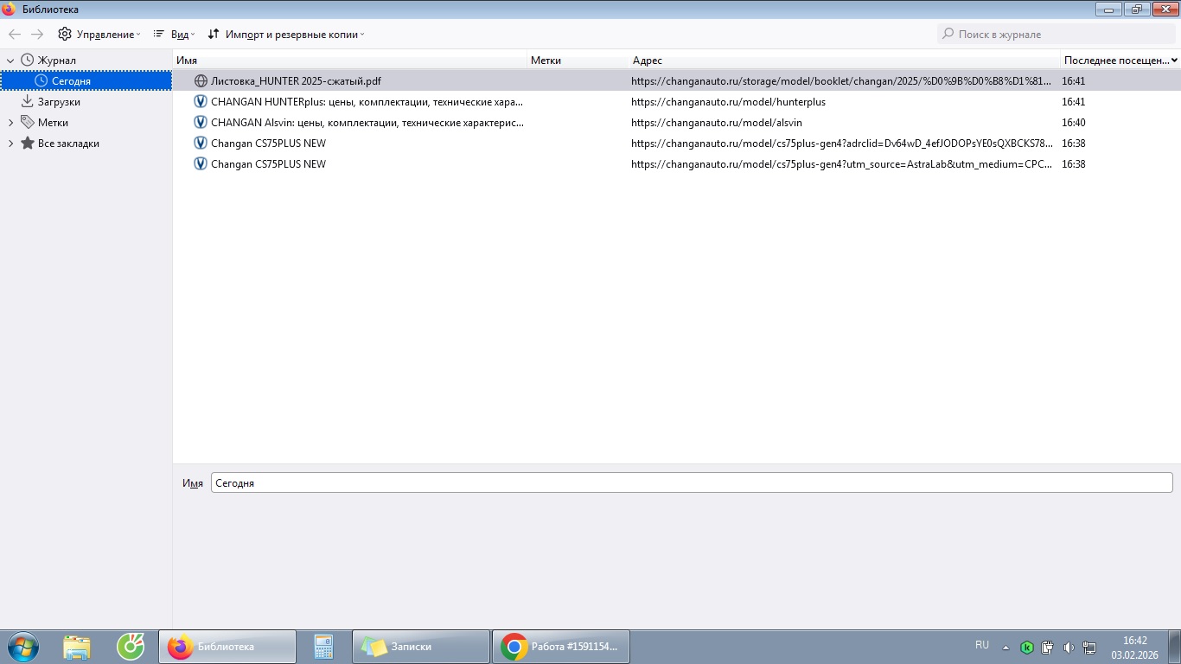This screenshot has width=1181, height=664.
Task: Click the globe icon of the Листовка_HUNTER PDF row
Action: click(201, 81)
